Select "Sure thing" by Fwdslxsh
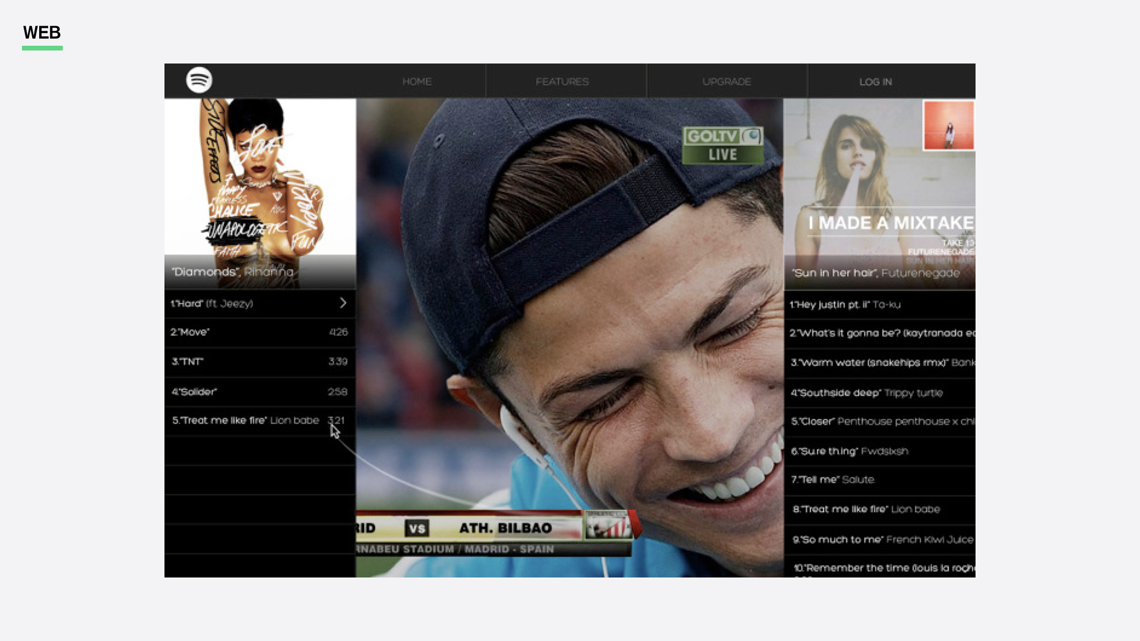 pos(879,451)
